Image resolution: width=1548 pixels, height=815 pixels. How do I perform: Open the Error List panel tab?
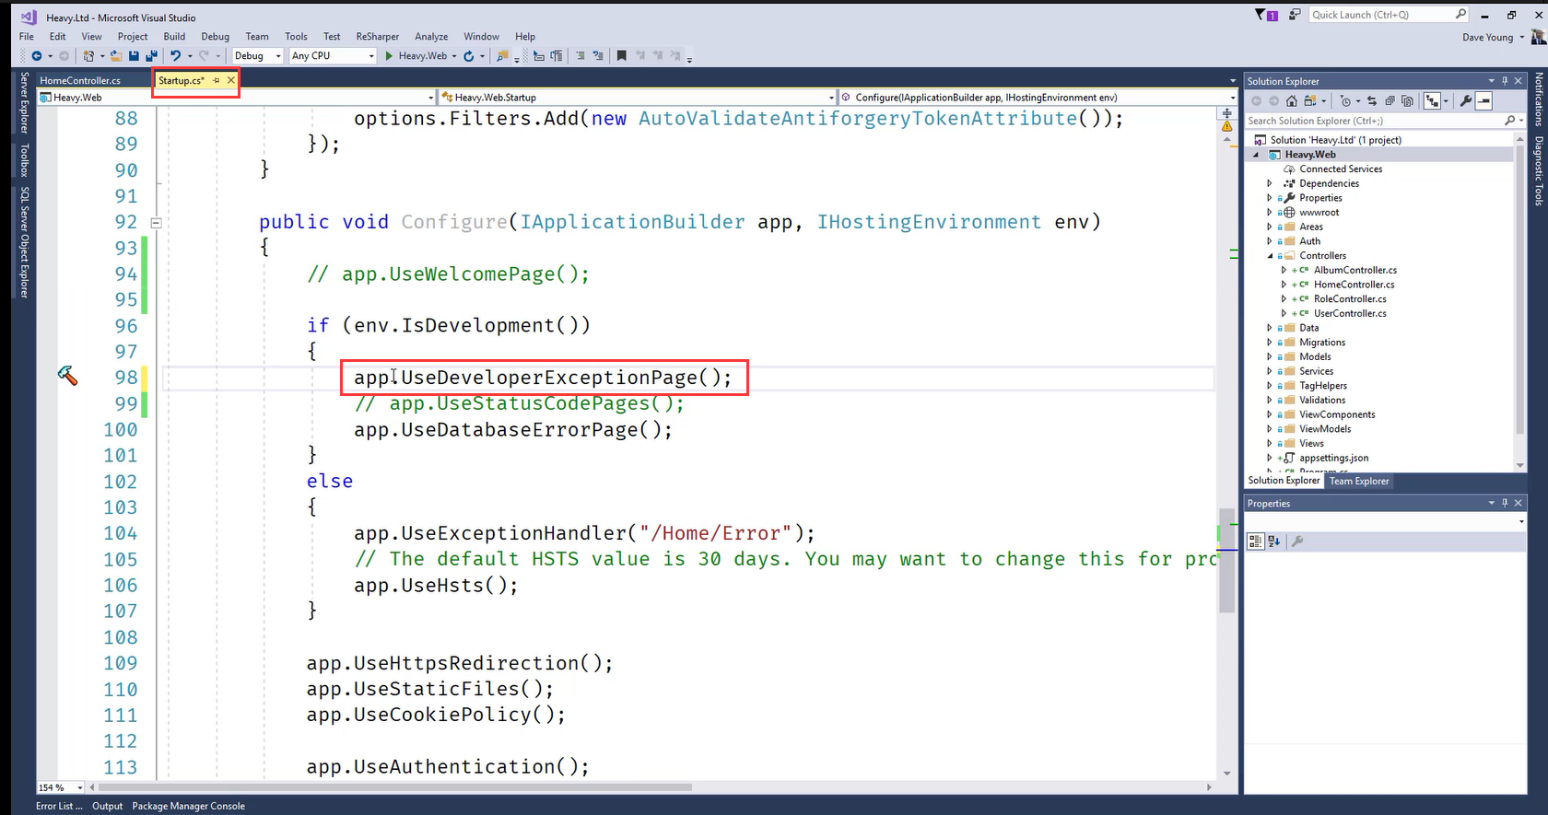(59, 806)
